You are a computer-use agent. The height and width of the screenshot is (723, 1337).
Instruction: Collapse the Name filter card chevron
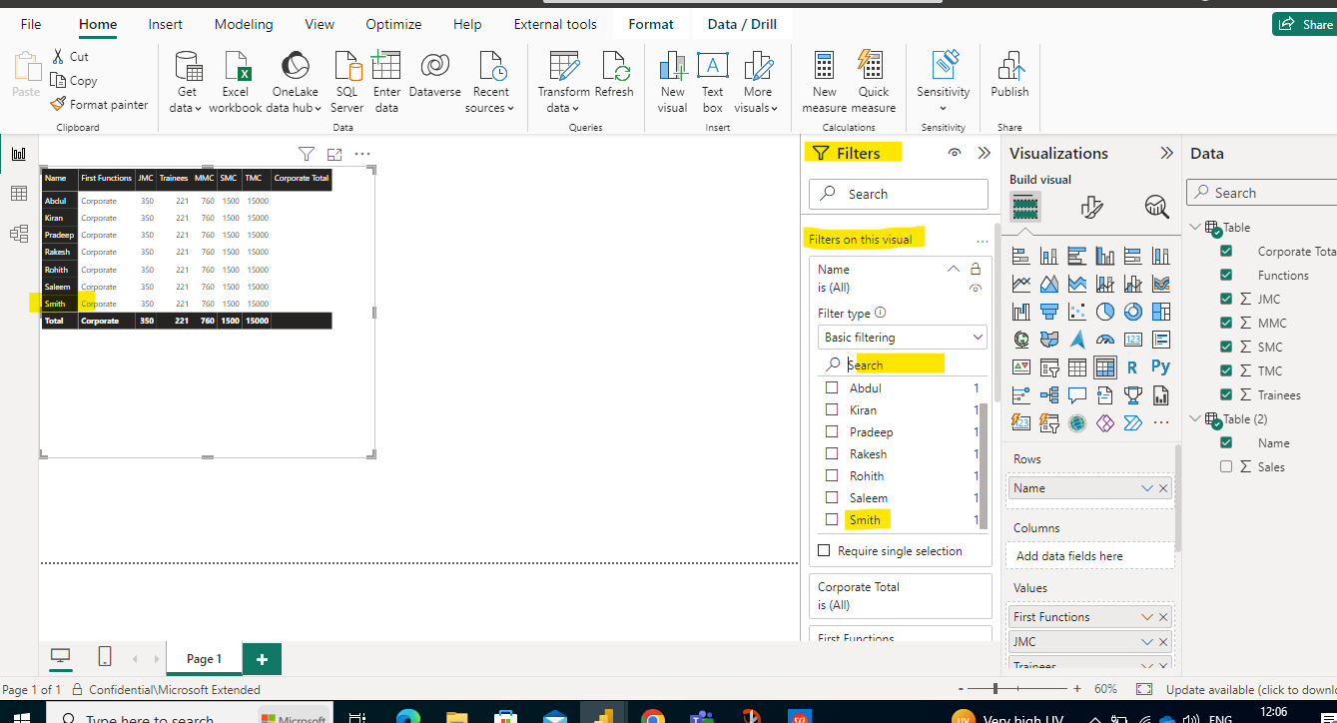953,269
